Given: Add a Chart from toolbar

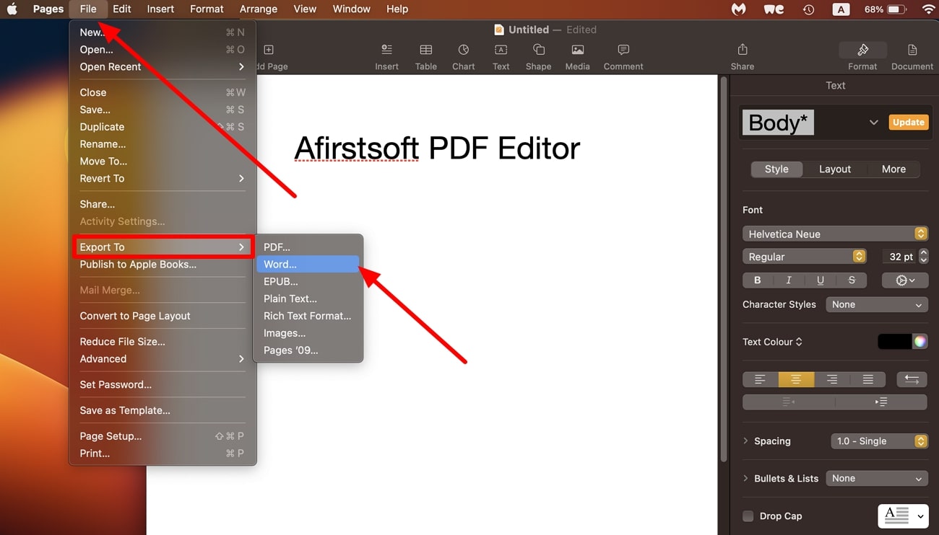Looking at the screenshot, I should click(x=463, y=57).
